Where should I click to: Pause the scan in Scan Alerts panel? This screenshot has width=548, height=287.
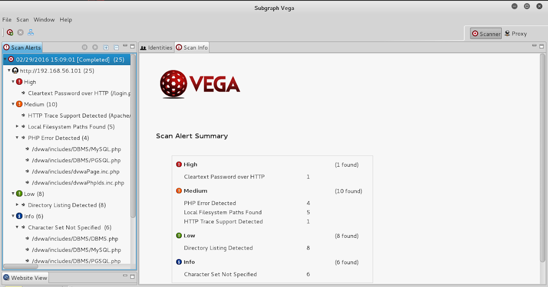click(84, 47)
